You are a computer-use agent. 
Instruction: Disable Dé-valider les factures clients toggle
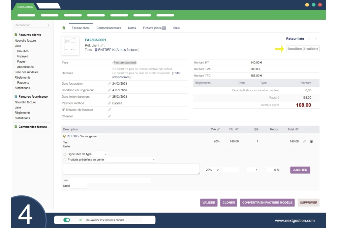point(66,220)
